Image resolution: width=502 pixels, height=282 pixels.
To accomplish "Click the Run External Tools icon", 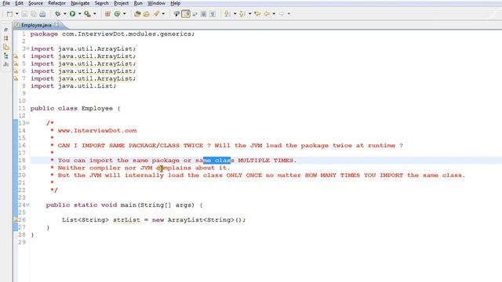I will click(87, 14).
